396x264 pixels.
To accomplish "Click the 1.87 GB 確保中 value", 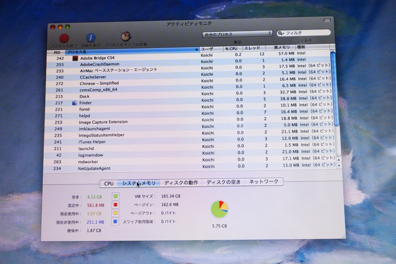I will pos(94,230).
